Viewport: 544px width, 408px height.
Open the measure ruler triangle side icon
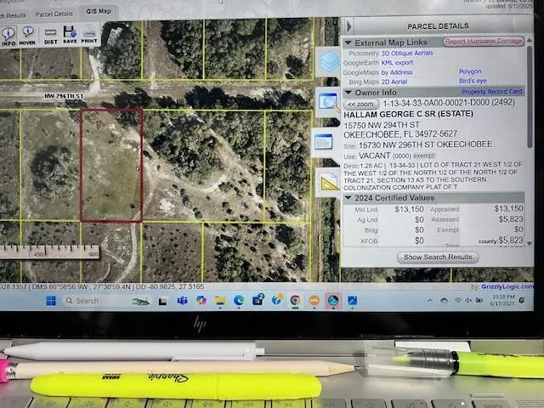tap(329, 182)
